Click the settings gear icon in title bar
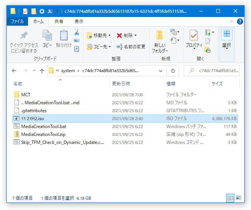This screenshot has height=210, width=251. point(42,11)
